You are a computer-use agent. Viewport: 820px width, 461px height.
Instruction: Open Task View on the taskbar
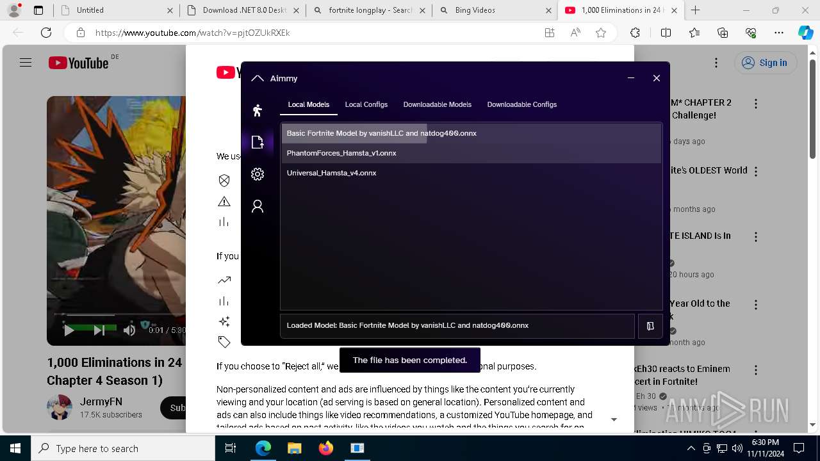pyautogui.click(x=231, y=448)
